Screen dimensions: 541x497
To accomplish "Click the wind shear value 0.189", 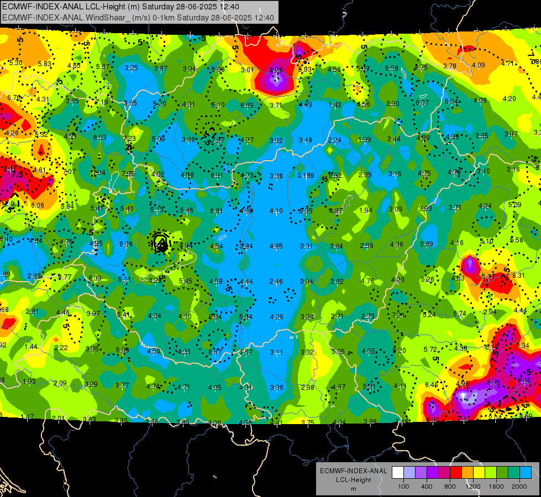I will (x=306, y=176).
